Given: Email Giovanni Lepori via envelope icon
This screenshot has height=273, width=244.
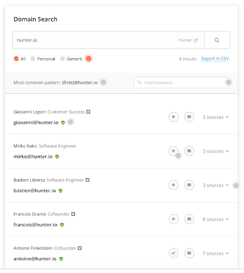Looking at the screenshot, I should coord(189,117).
